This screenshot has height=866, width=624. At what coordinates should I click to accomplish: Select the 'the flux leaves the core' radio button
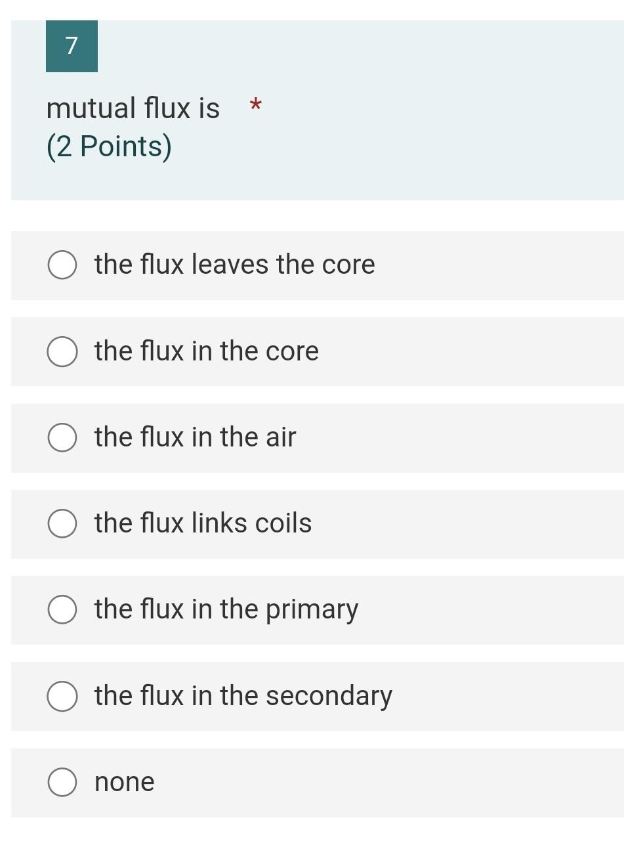62,265
